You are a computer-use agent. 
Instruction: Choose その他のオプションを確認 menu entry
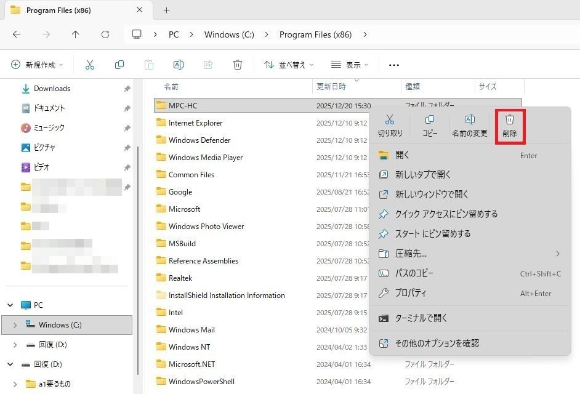point(437,343)
